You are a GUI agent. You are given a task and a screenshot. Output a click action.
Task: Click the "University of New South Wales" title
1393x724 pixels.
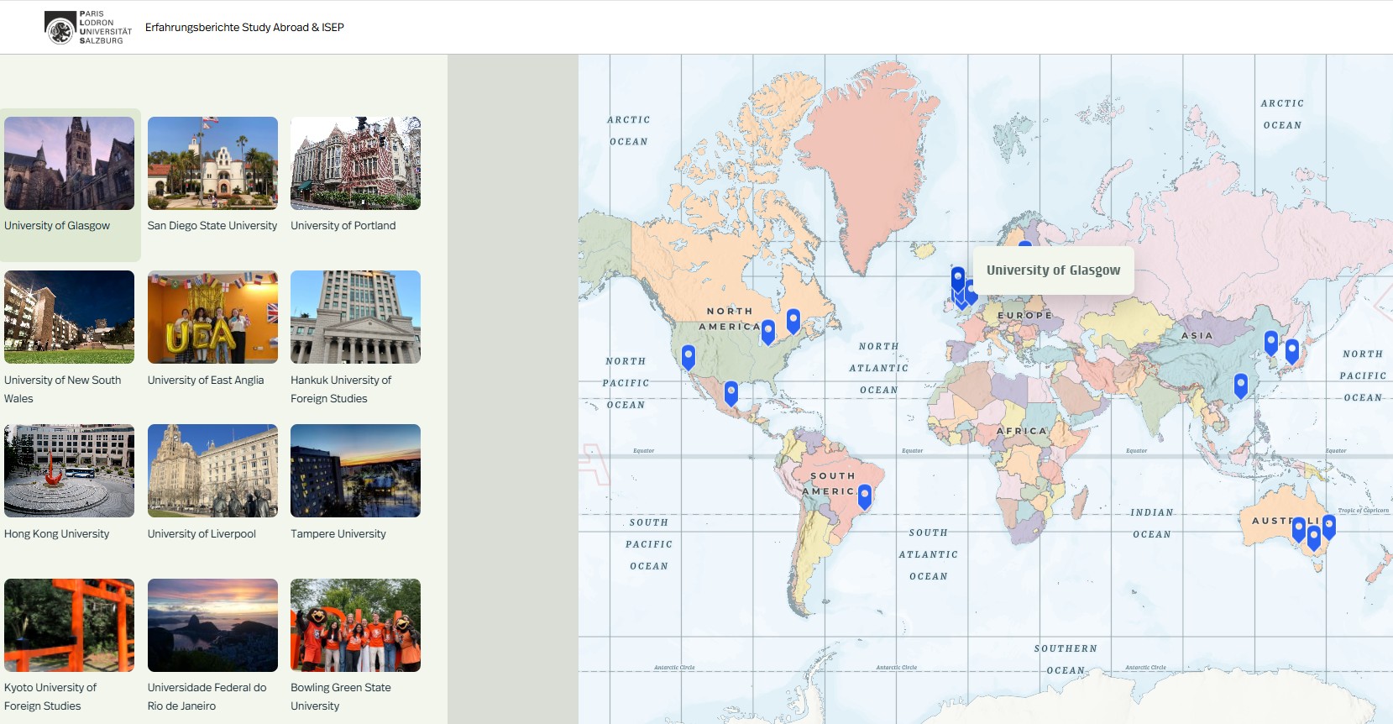click(63, 390)
